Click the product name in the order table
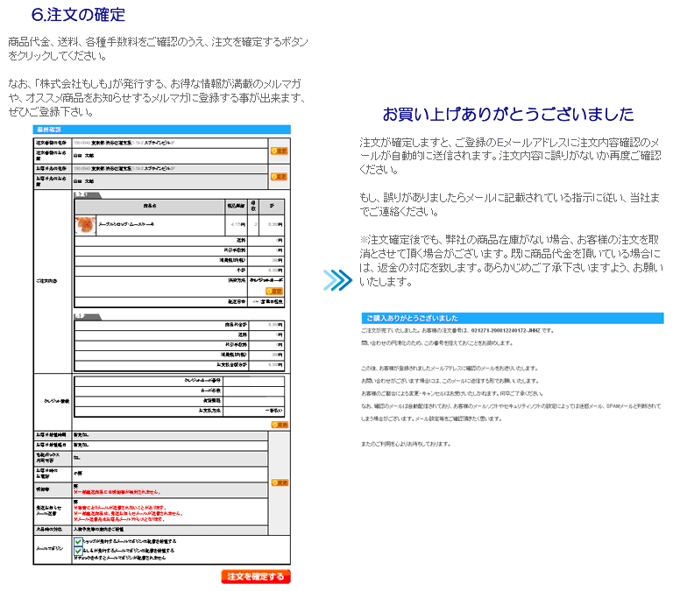This screenshot has height=591, width=673. (131, 224)
